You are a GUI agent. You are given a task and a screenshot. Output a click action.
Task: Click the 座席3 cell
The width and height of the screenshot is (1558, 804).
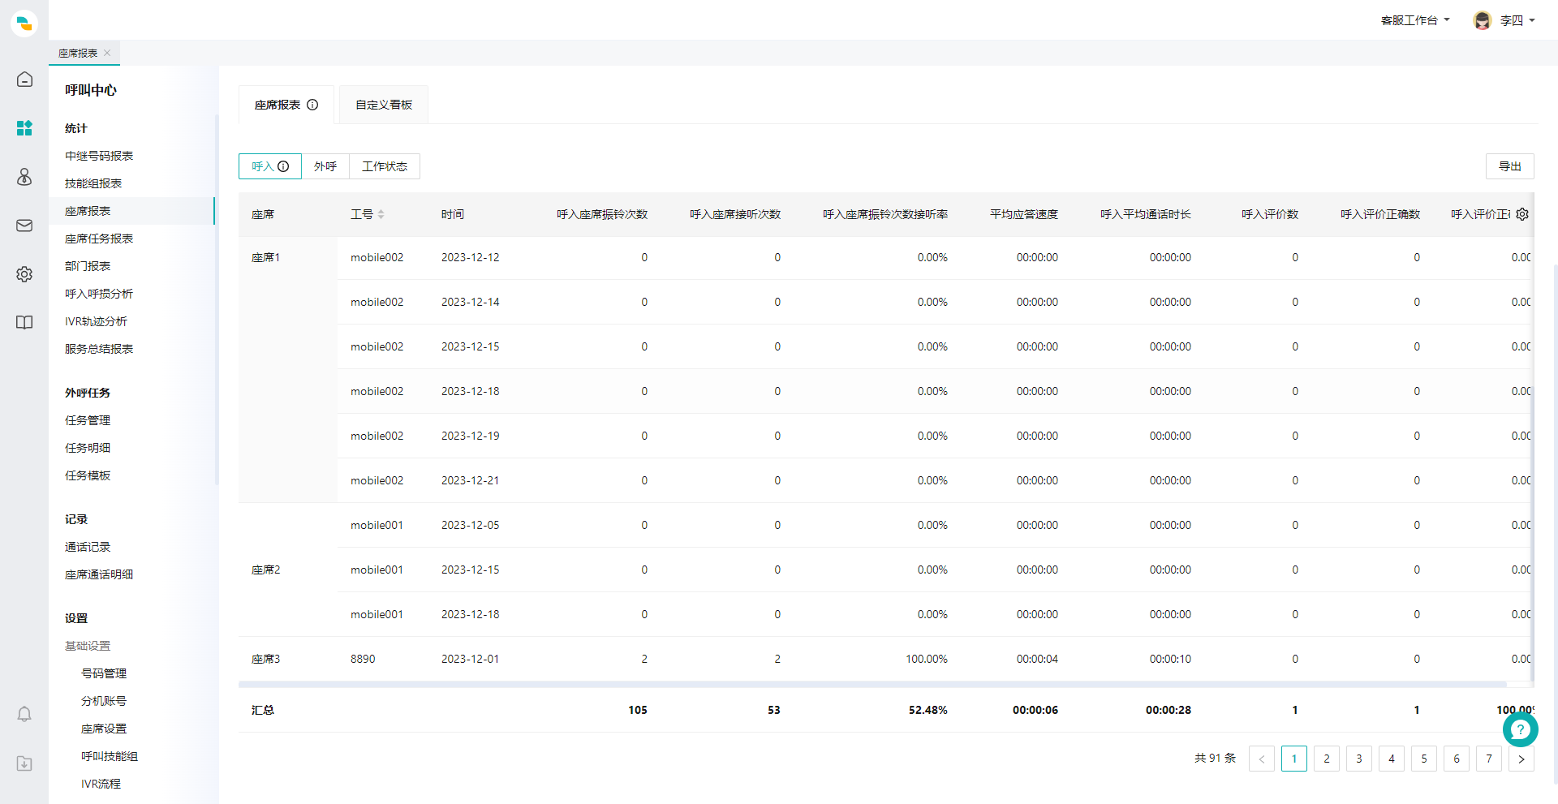click(x=288, y=659)
